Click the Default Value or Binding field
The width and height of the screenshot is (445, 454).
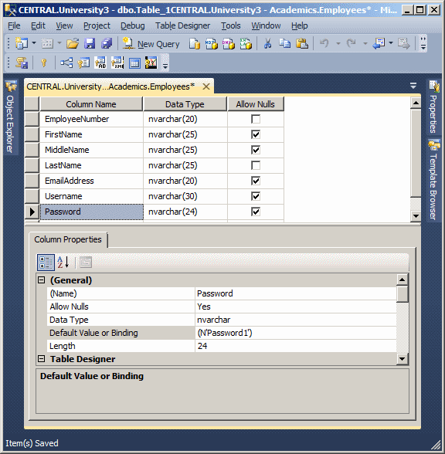click(295, 333)
